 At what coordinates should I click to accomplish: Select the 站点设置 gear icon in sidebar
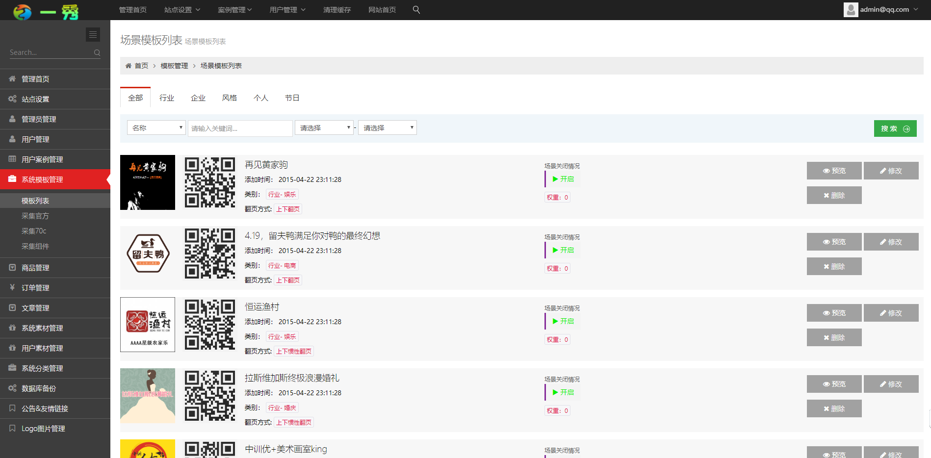point(12,99)
